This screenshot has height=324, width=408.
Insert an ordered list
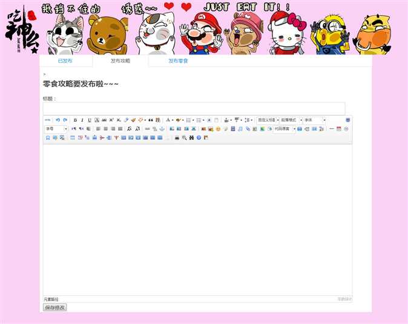189,120
